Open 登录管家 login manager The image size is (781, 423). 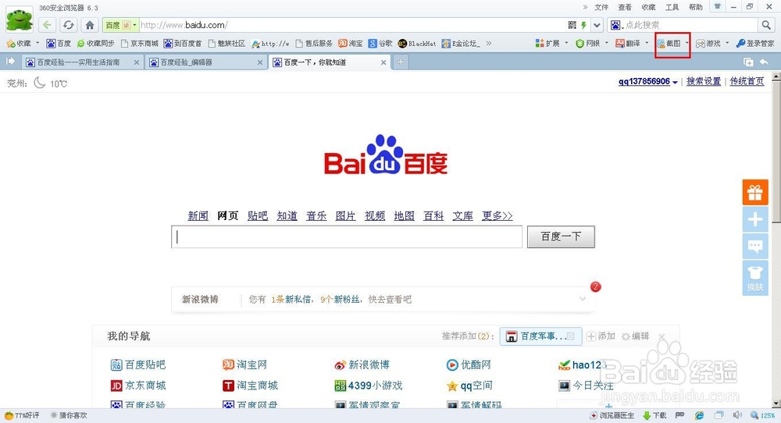(x=755, y=44)
